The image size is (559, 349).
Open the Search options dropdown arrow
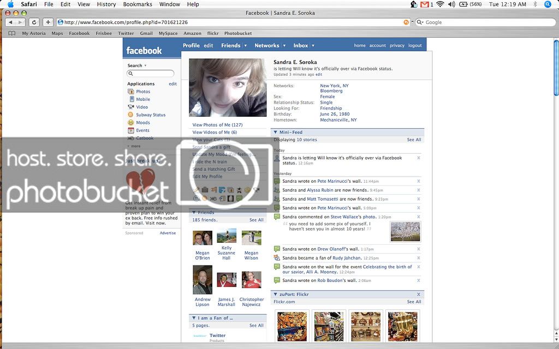pos(145,65)
